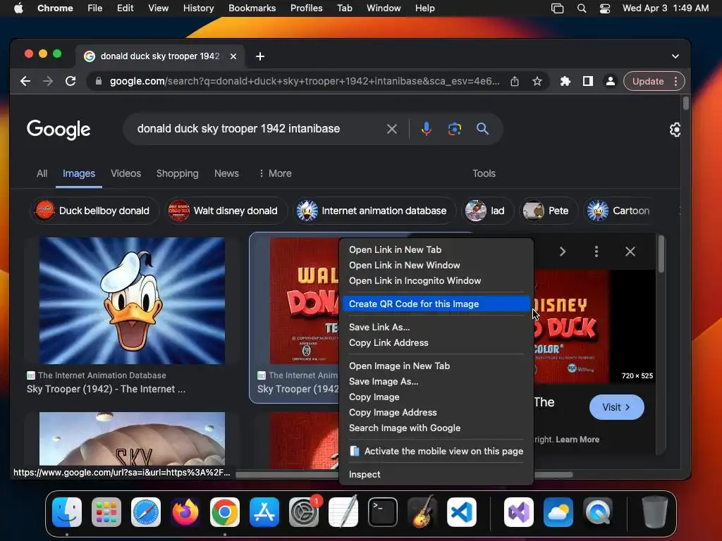Select the Internet animation database chip
Screen dimensions: 722x541
pyautogui.click(x=374, y=211)
